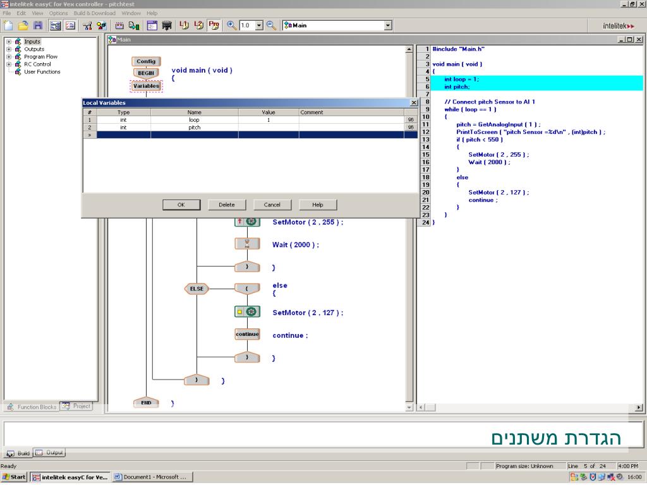Select the ELSE block in the flowchart
Viewport: 647px width, 485px height.
pos(197,289)
